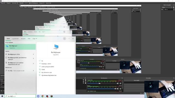This screenshot has height=98, width=175.
Task: Click the transition properties gear in Sahne Geçişleri
Action: tap(174, 7)
